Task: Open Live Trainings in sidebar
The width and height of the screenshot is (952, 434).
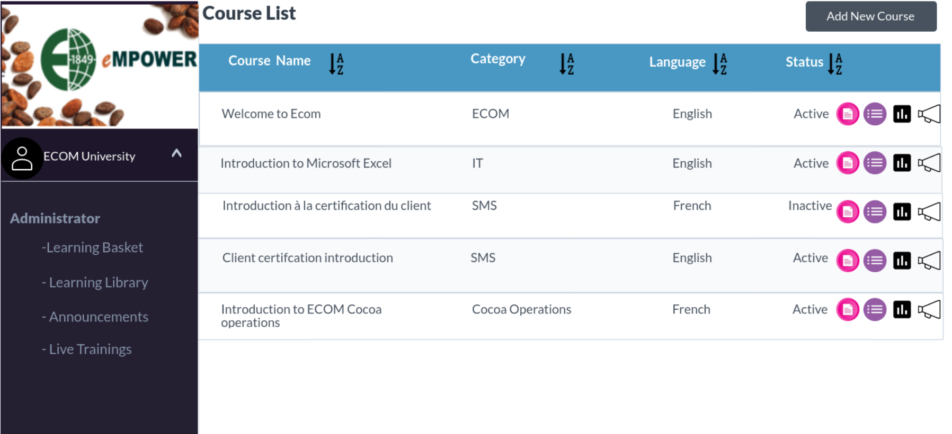Action: point(86,349)
